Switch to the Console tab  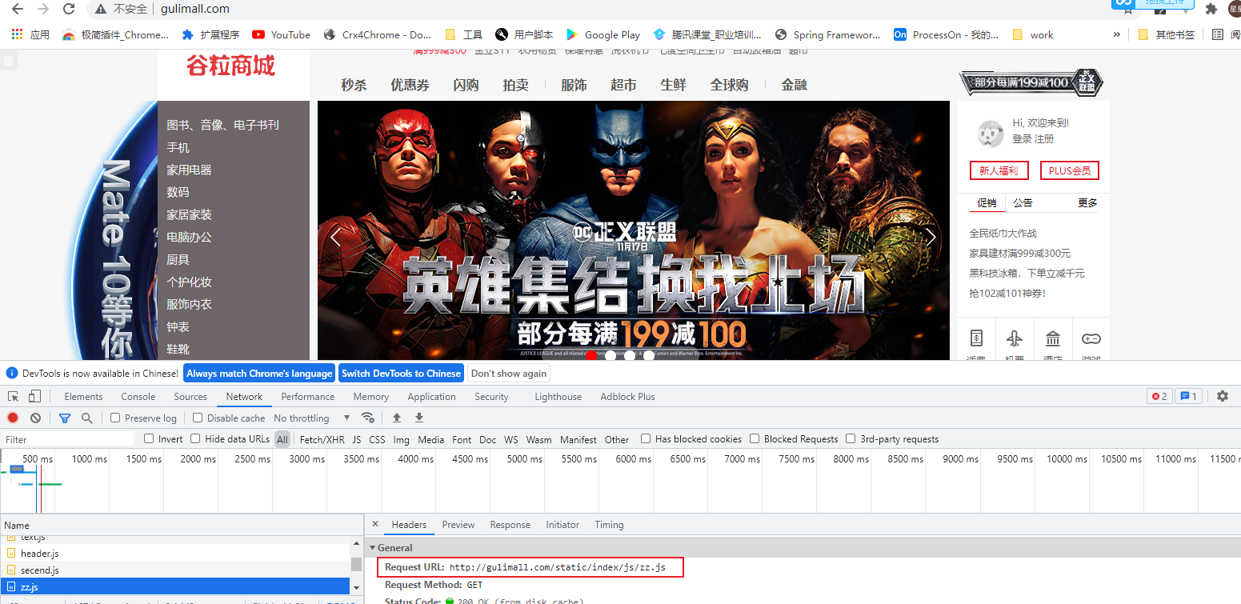(x=138, y=396)
